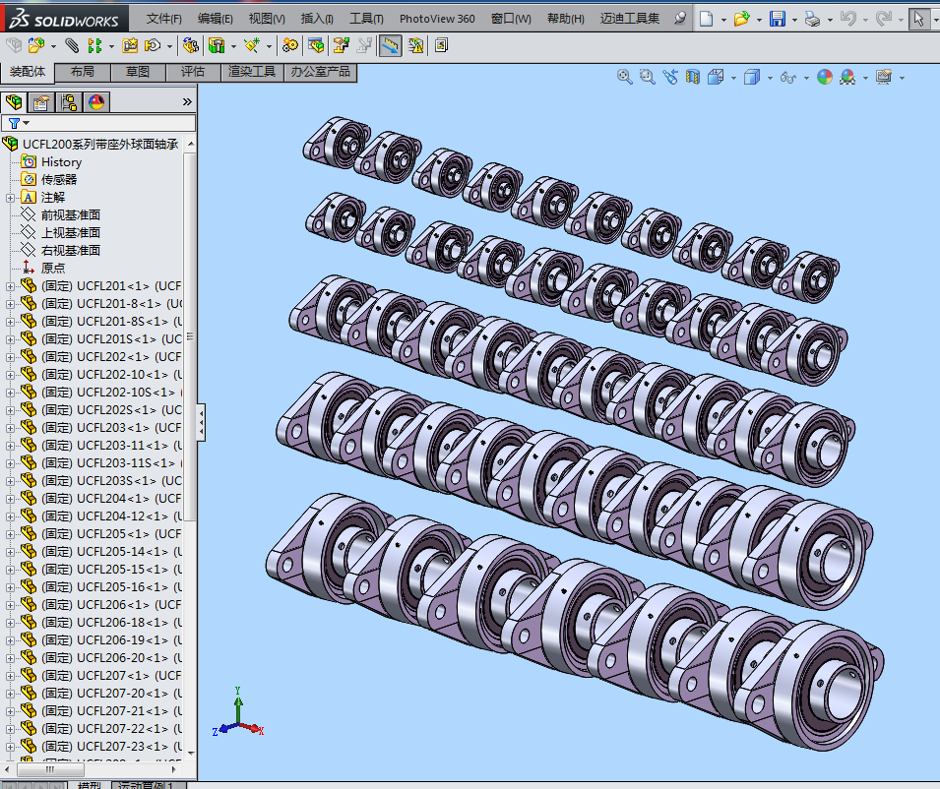The height and width of the screenshot is (789, 940).
Task: Switch to the 评估 tab
Action: (x=193, y=72)
